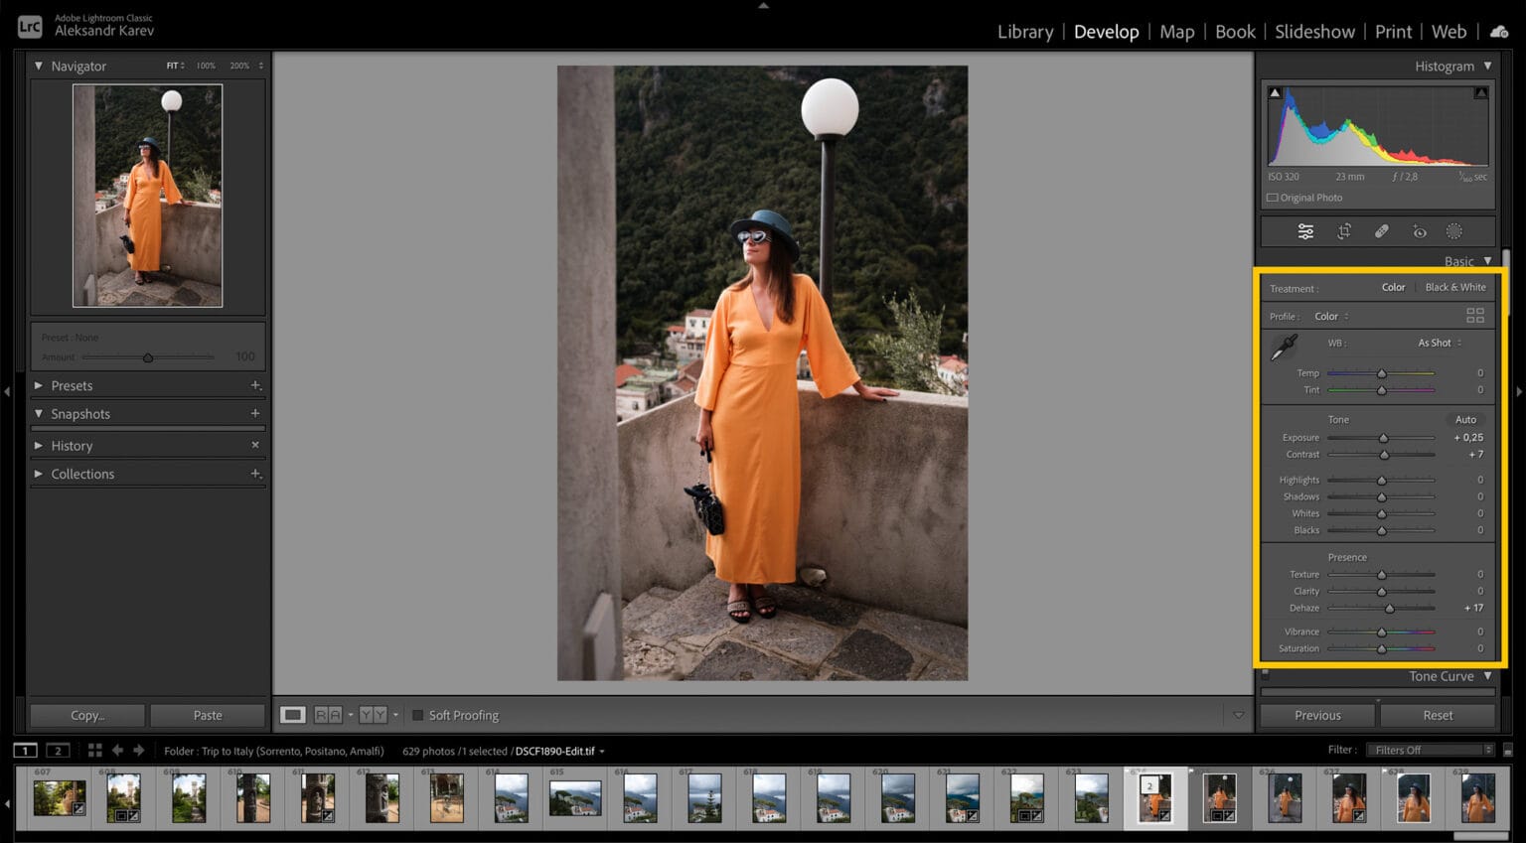Open the Profile Browser grid icon
The width and height of the screenshot is (1526, 843).
coord(1475,316)
